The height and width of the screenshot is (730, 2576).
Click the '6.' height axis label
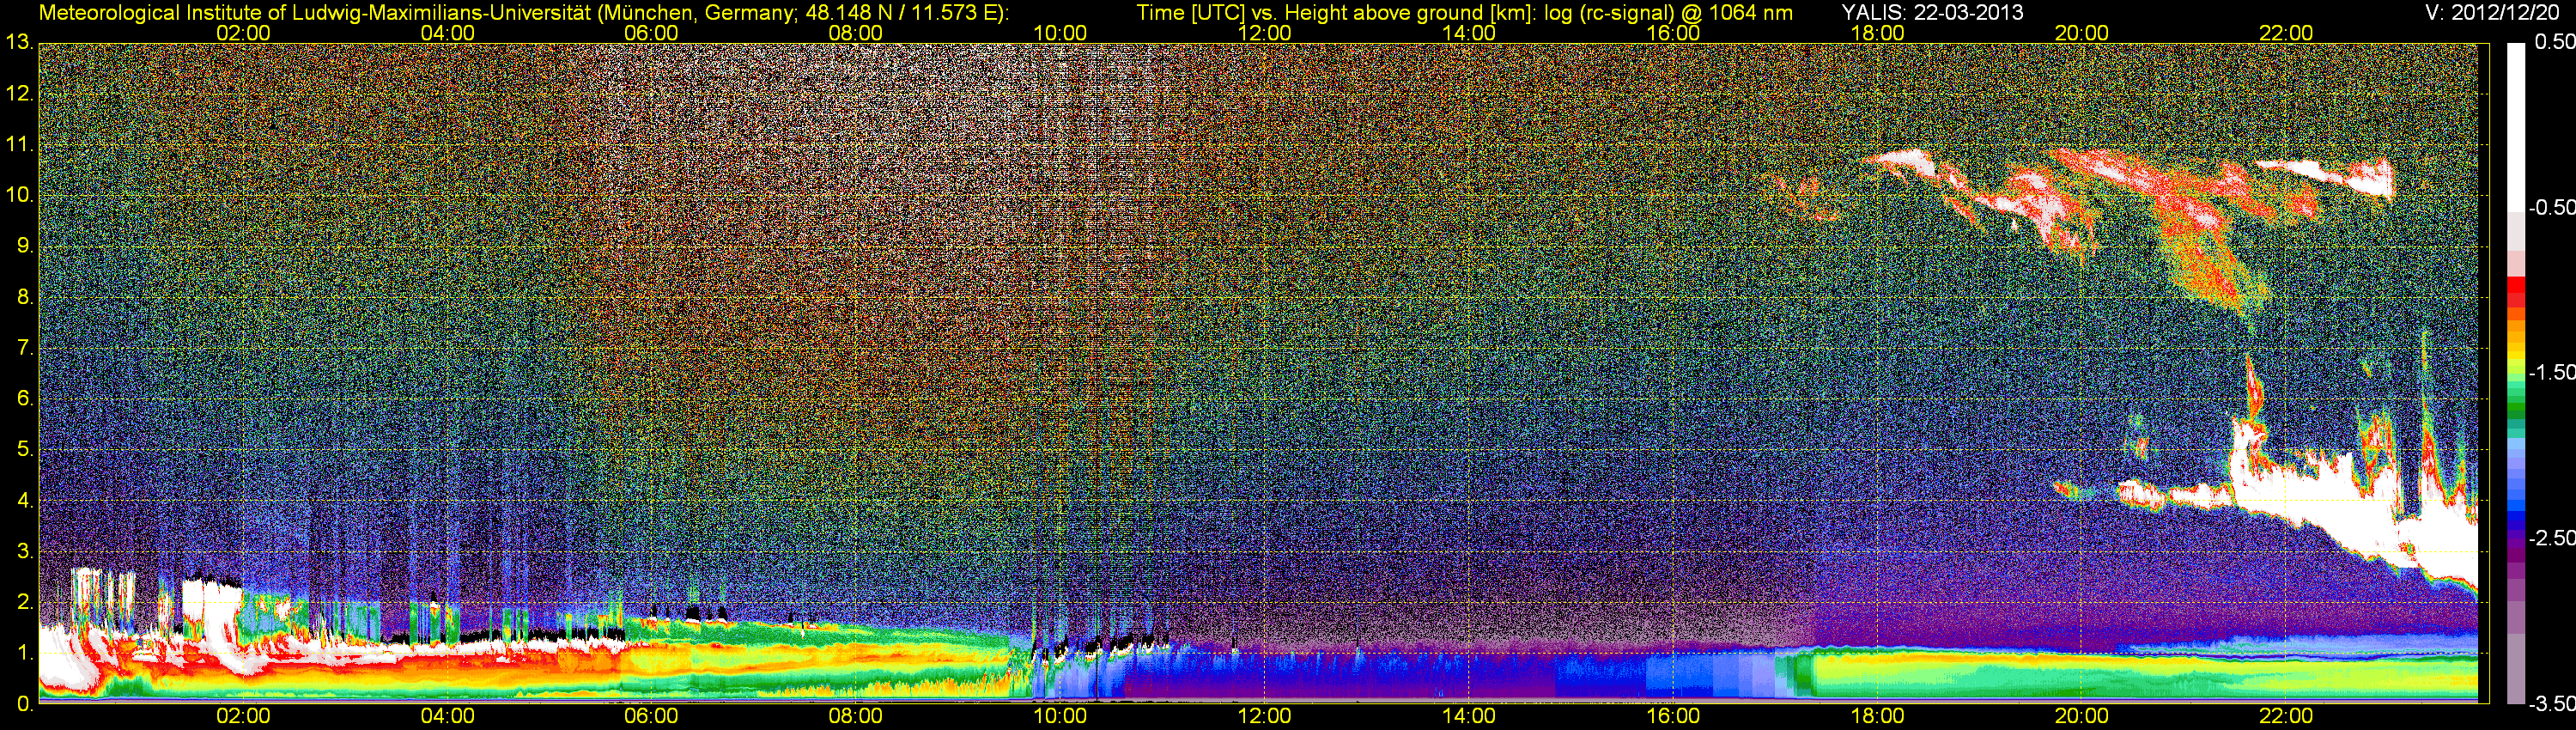(25, 398)
